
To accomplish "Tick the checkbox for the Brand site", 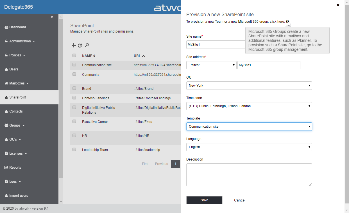I will point(74,88).
